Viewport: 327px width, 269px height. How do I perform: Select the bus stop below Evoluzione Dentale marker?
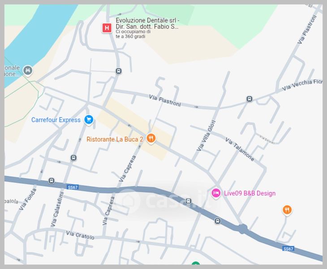coord(118,71)
